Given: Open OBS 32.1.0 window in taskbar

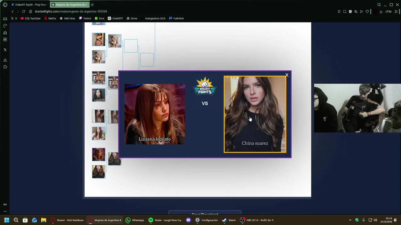Looking at the screenshot, I should point(257,220).
